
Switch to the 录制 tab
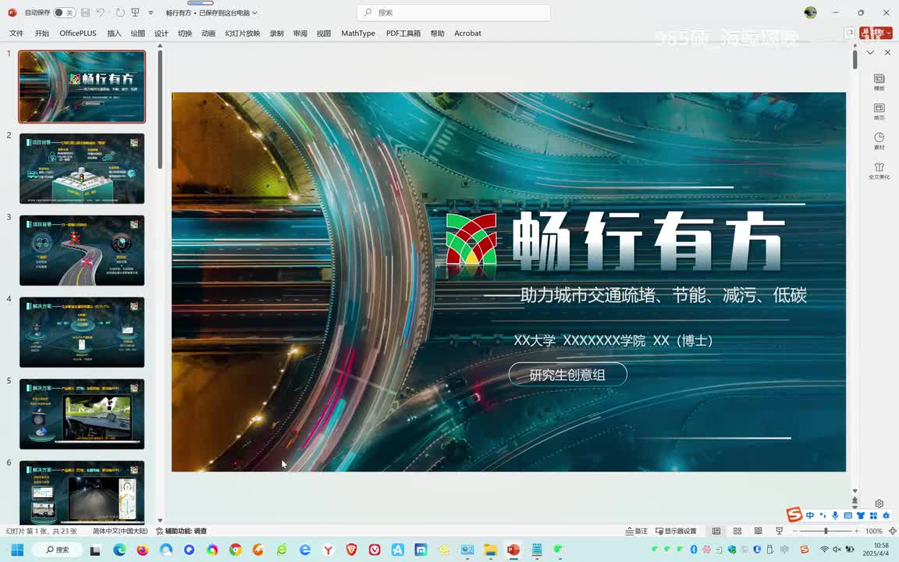click(276, 34)
